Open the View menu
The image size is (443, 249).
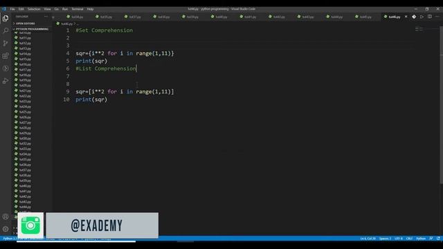click(x=48, y=9)
